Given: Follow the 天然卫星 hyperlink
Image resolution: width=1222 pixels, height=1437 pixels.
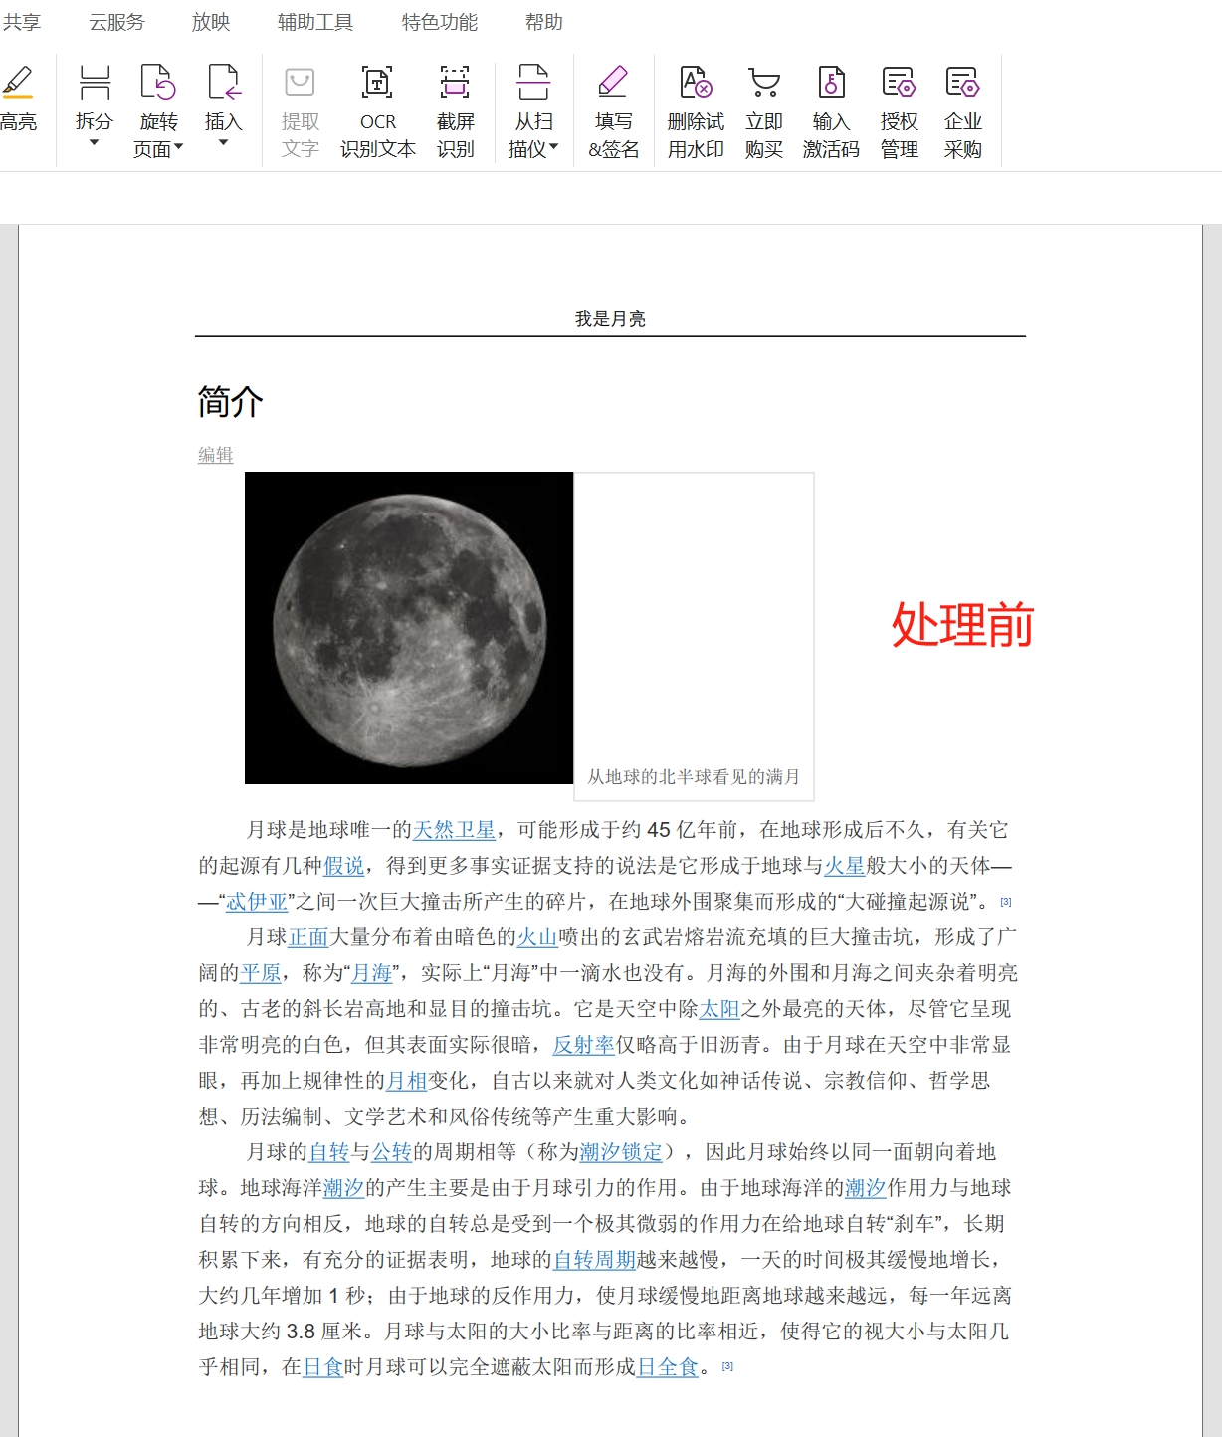Looking at the screenshot, I should [x=455, y=830].
